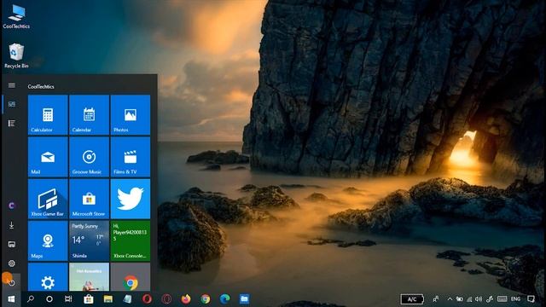Open the notepad app on taskbar

[127, 299]
